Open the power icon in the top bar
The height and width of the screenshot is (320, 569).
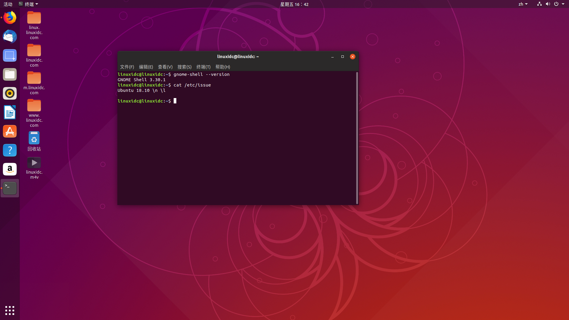click(x=556, y=4)
